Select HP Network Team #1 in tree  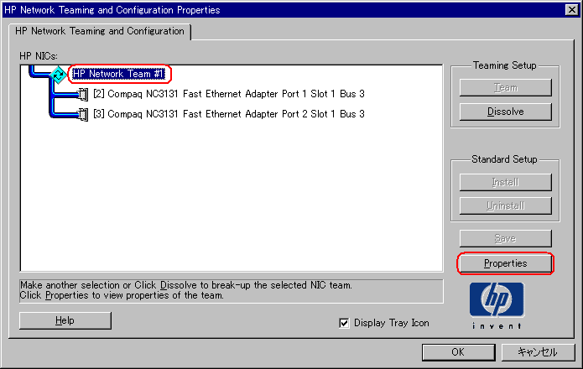[118, 74]
